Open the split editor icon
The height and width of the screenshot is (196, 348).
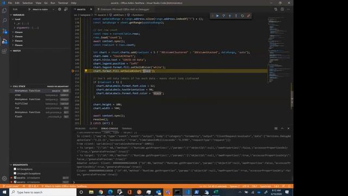coord(282,9)
